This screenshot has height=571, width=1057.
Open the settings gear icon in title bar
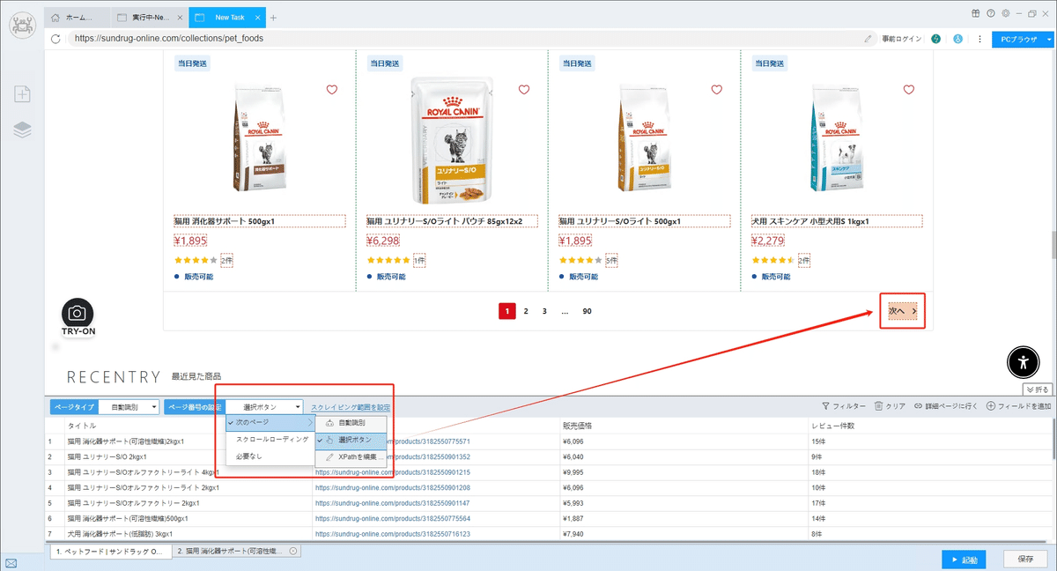click(x=1006, y=13)
